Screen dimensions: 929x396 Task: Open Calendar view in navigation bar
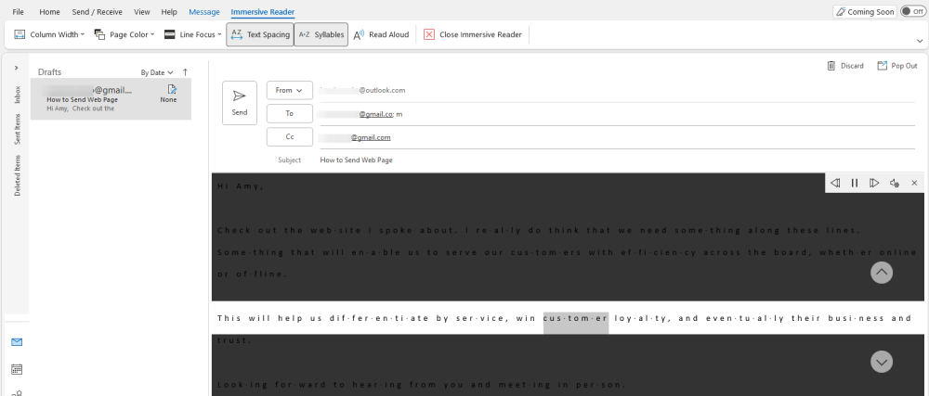[x=17, y=369]
